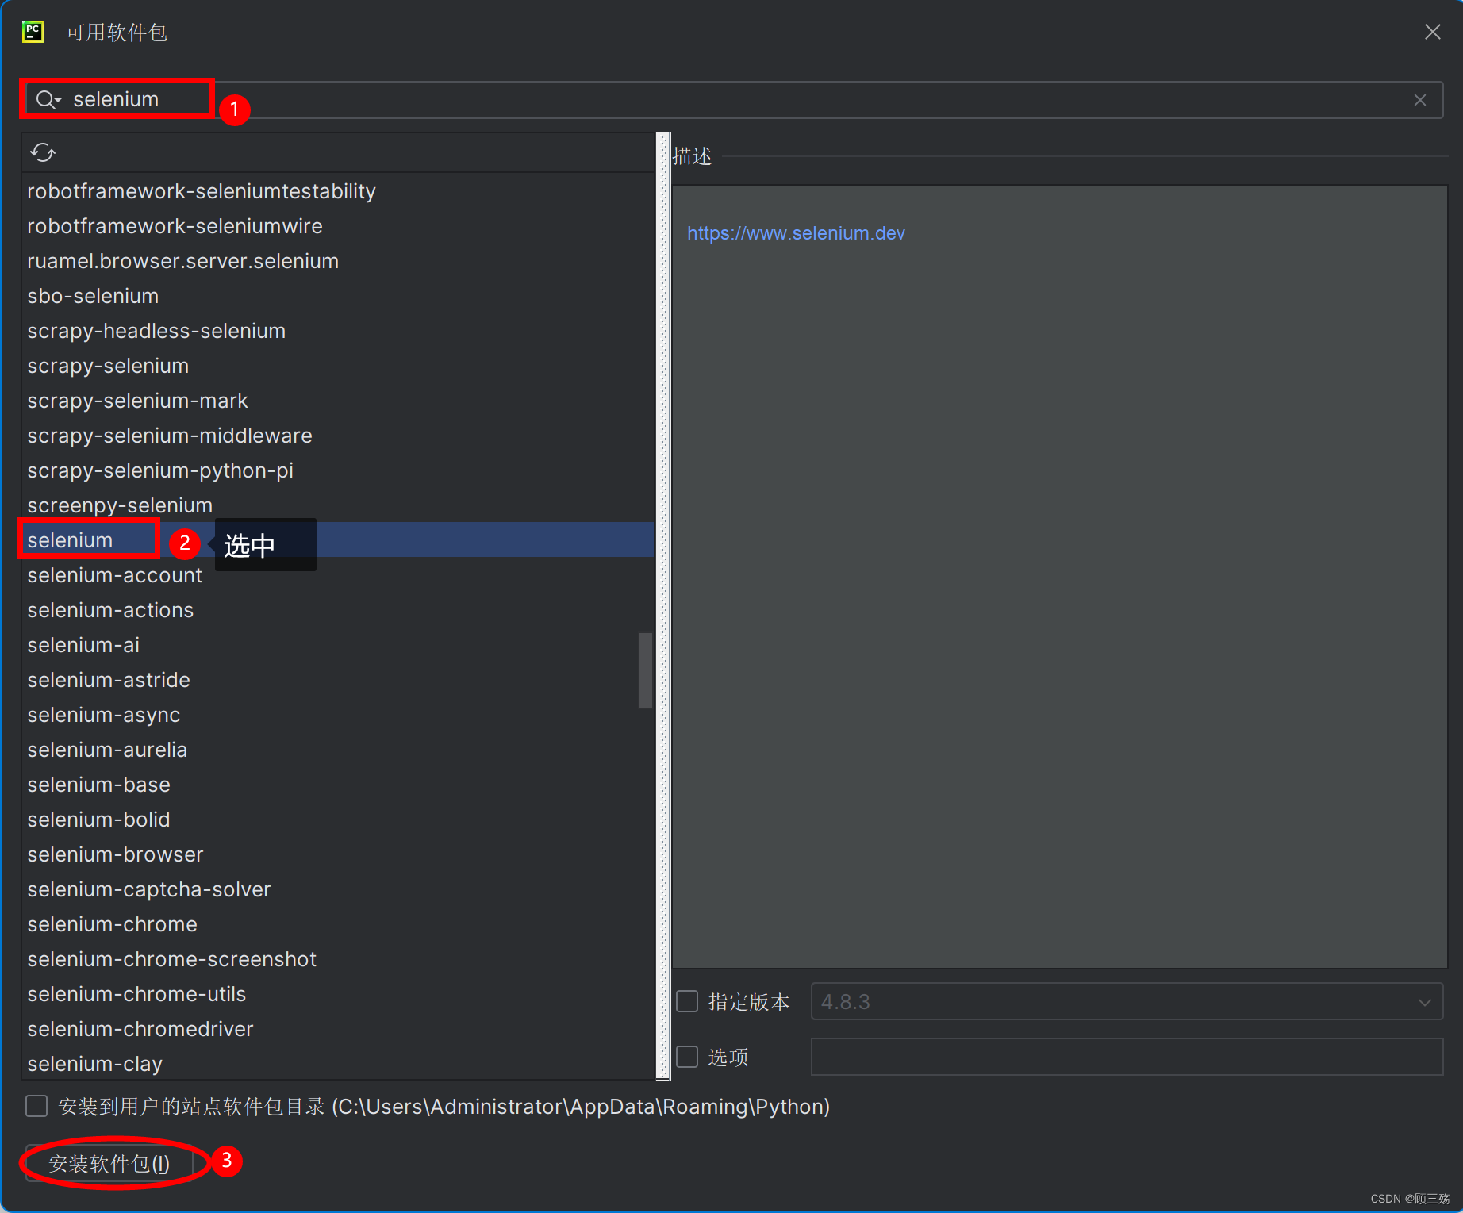Select the selenium-bolid package
Viewport: 1463px width, 1213px height.
338,820
